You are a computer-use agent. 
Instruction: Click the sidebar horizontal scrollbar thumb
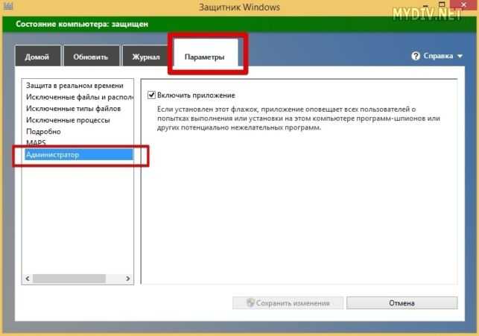coord(69,279)
